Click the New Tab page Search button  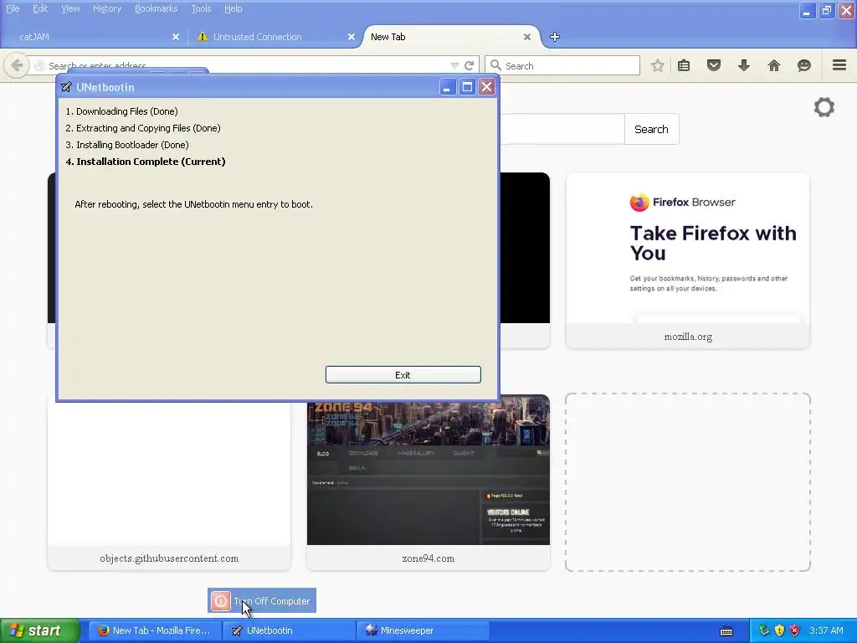(x=651, y=129)
